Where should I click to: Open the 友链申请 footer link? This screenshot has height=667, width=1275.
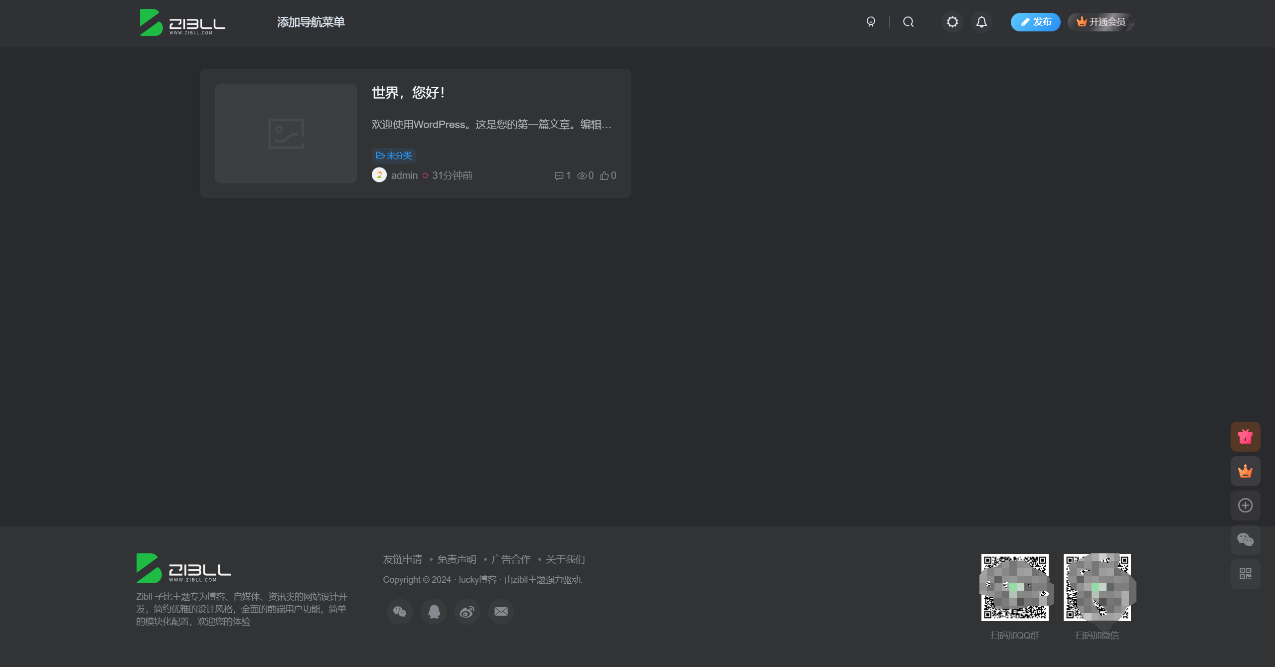(402, 559)
